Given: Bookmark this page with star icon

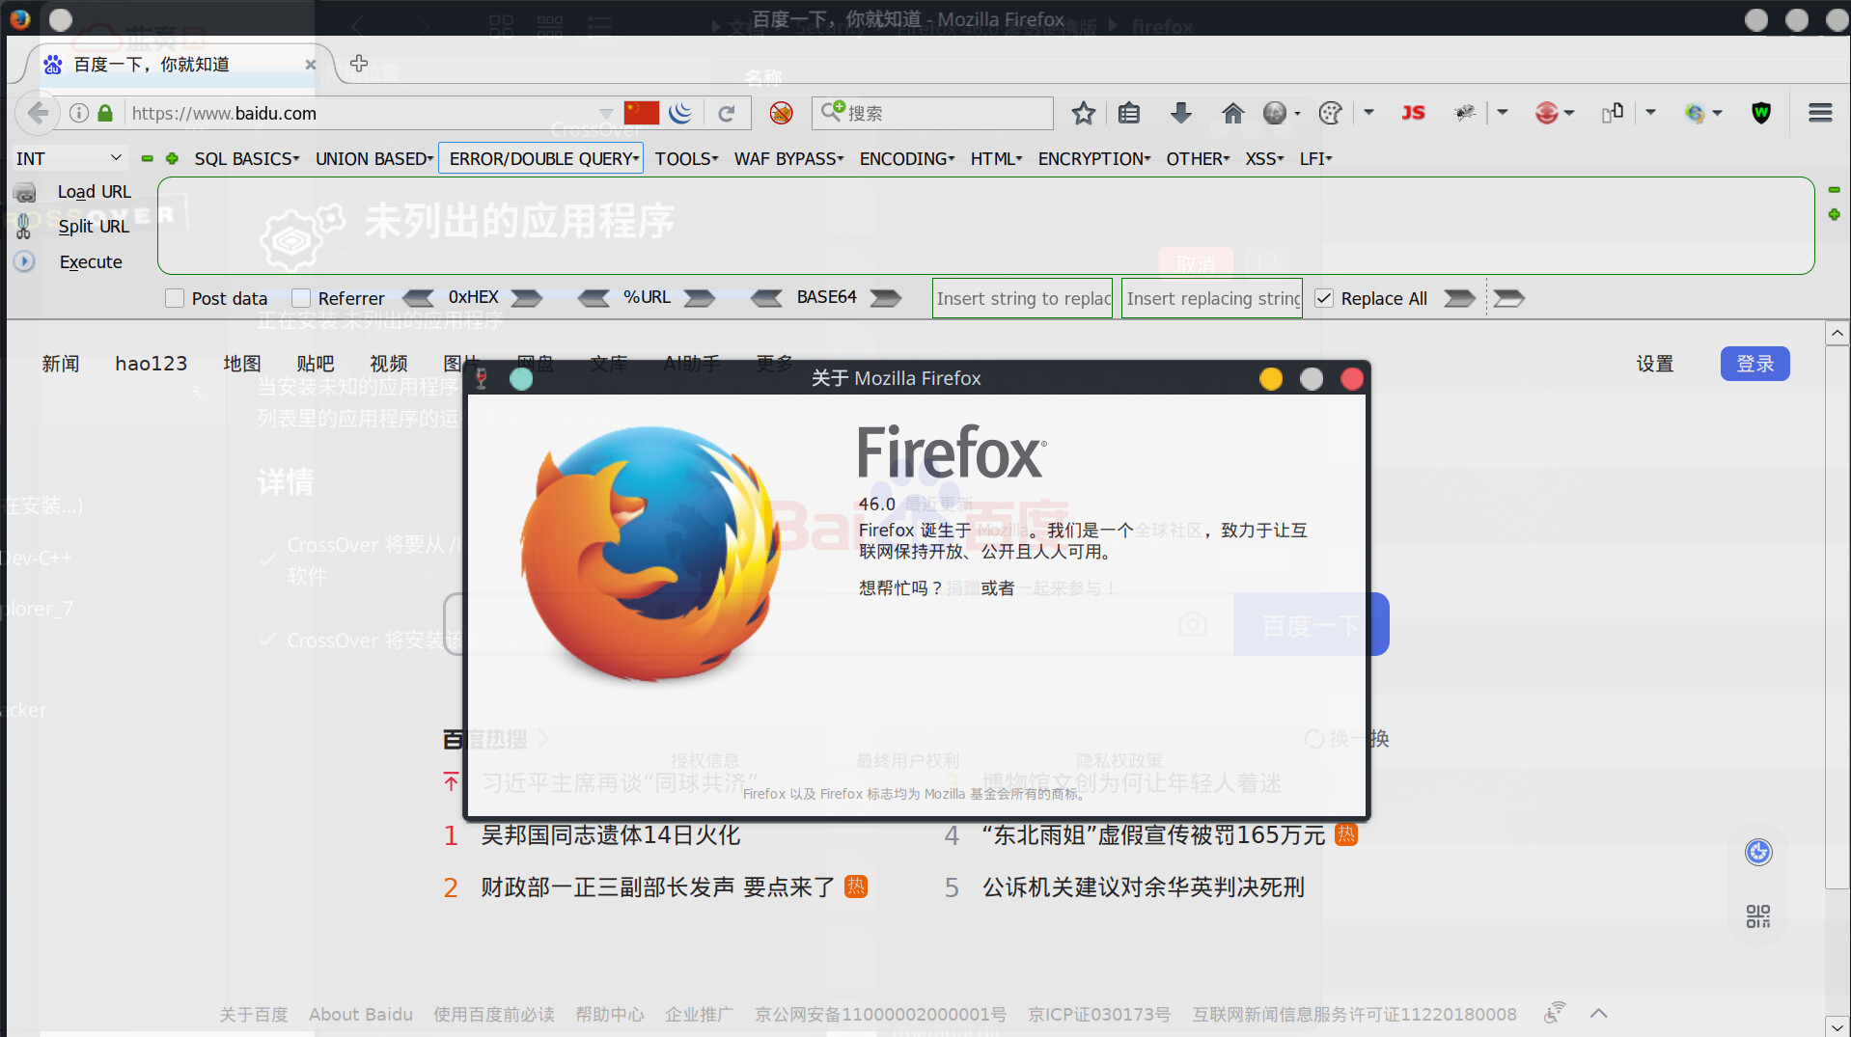Looking at the screenshot, I should pos(1083,113).
